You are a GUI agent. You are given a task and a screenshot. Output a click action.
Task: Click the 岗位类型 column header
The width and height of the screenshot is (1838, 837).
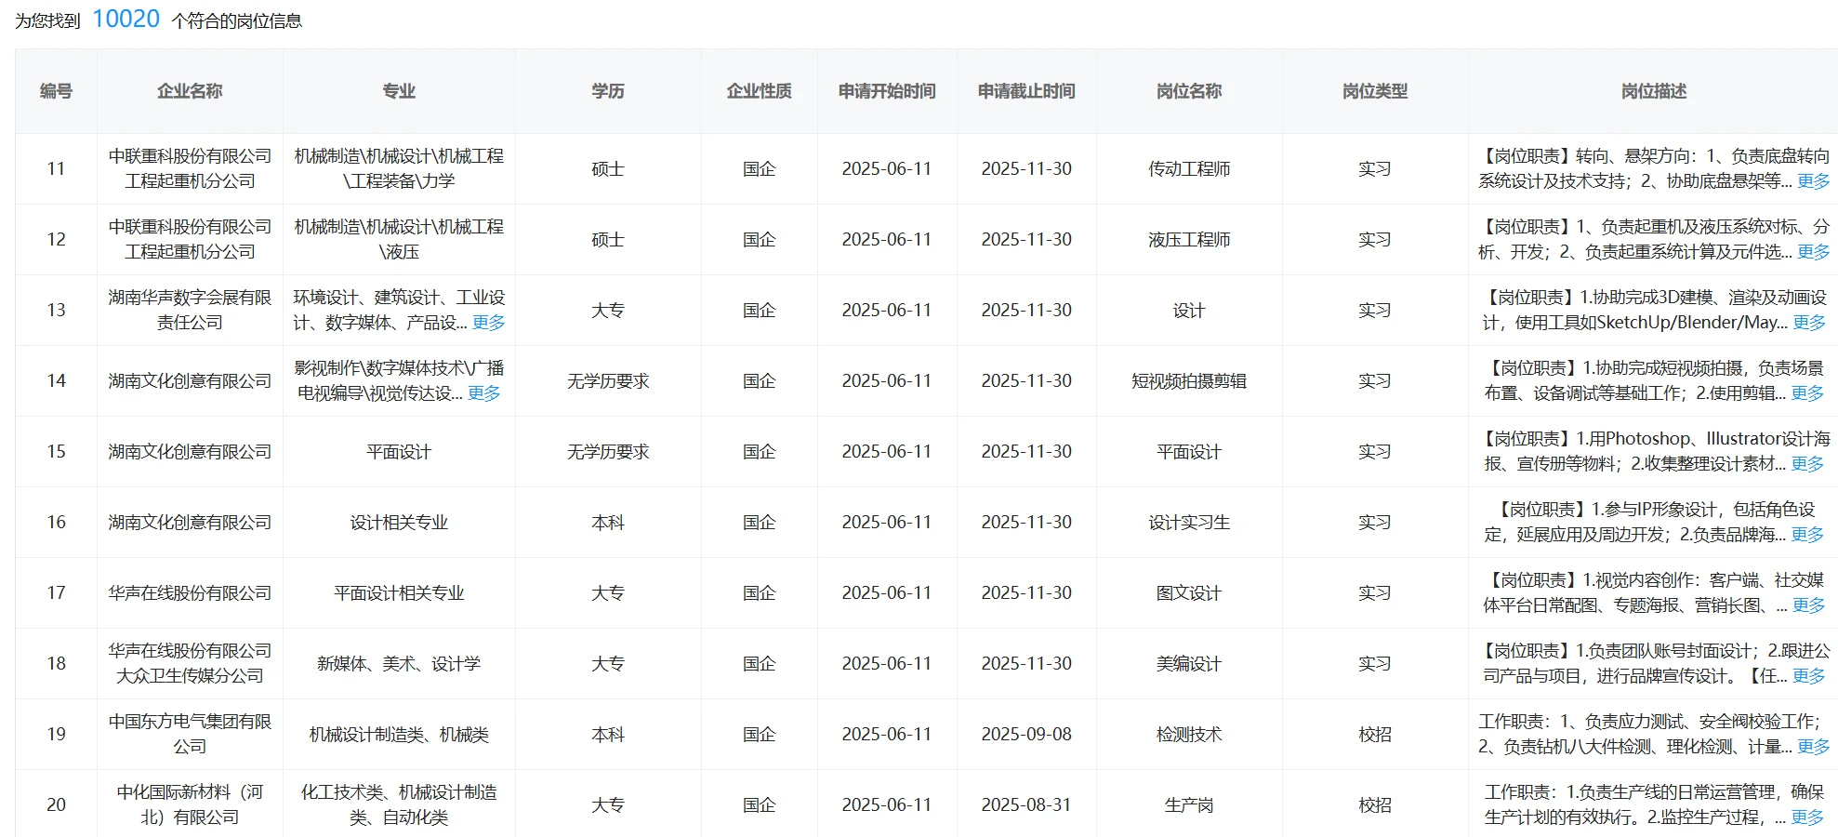click(1375, 90)
